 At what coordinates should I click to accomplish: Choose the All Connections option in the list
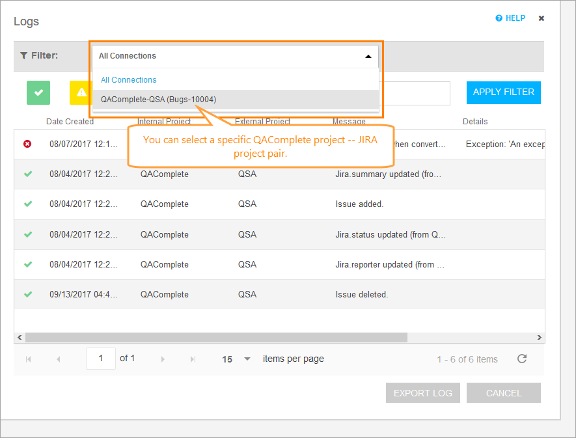click(128, 79)
